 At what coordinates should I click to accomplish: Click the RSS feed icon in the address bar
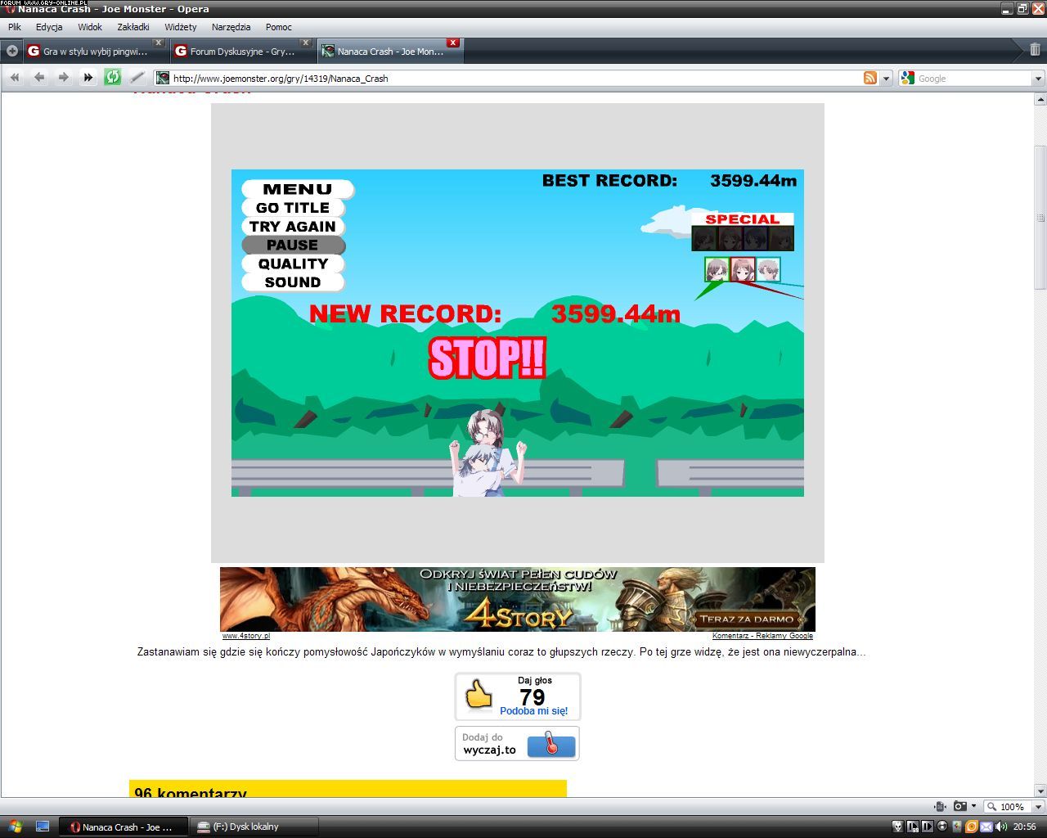[870, 78]
